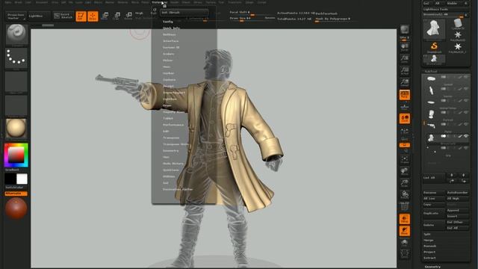The height and width of the screenshot is (269, 478).
Task: Select the white main color swatch
Action: pos(22,179)
